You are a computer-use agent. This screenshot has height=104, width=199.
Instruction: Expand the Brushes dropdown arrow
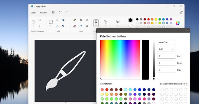point(96,26)
